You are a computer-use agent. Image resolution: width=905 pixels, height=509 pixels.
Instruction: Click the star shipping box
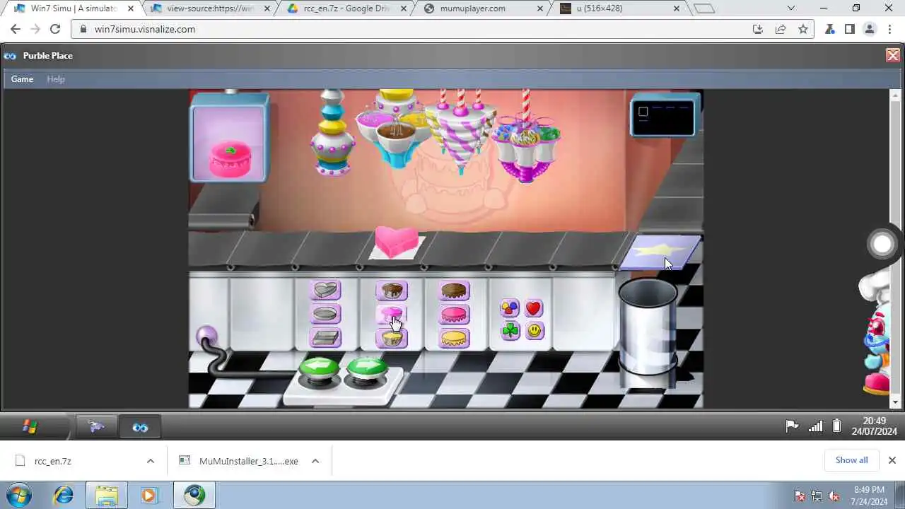(x=661, y=252)
